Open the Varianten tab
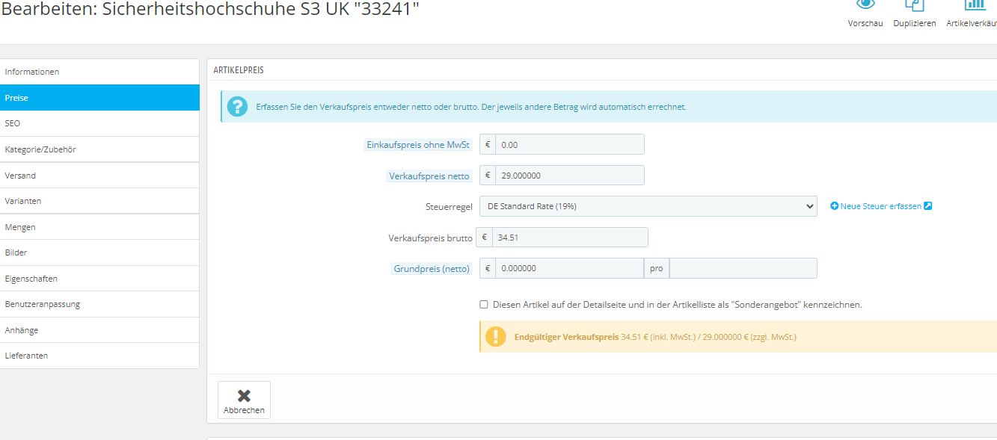The width and height of the screenshot is (997, 440). click(99, 201)
